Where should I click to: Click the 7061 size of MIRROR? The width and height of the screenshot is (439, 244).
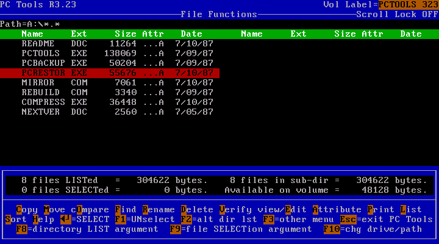pyautogui.click(x=126, y=83)
